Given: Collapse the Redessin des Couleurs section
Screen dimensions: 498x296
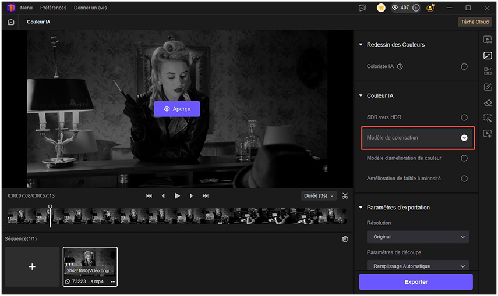Looking at the screenshot, I should (x=361, y=45).
